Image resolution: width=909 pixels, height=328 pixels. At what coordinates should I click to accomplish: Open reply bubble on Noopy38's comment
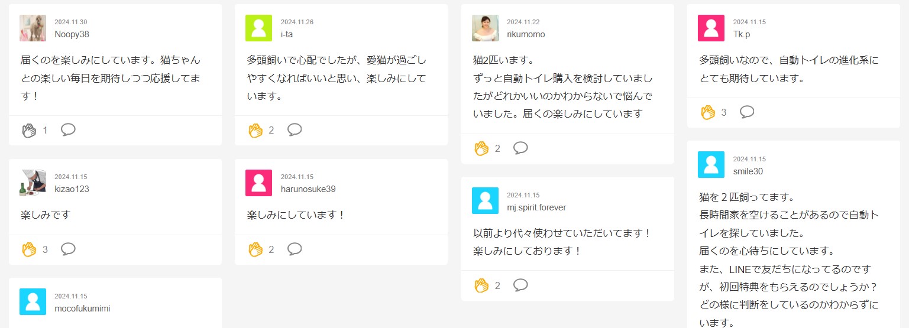click(x=68, y=129)
